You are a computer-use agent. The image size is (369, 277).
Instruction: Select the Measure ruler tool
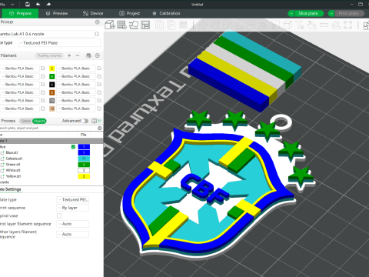pos(324,25)
